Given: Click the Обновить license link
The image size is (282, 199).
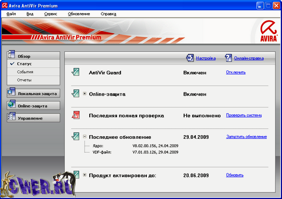Looking at the screenshot, I should tap(235, 175).
